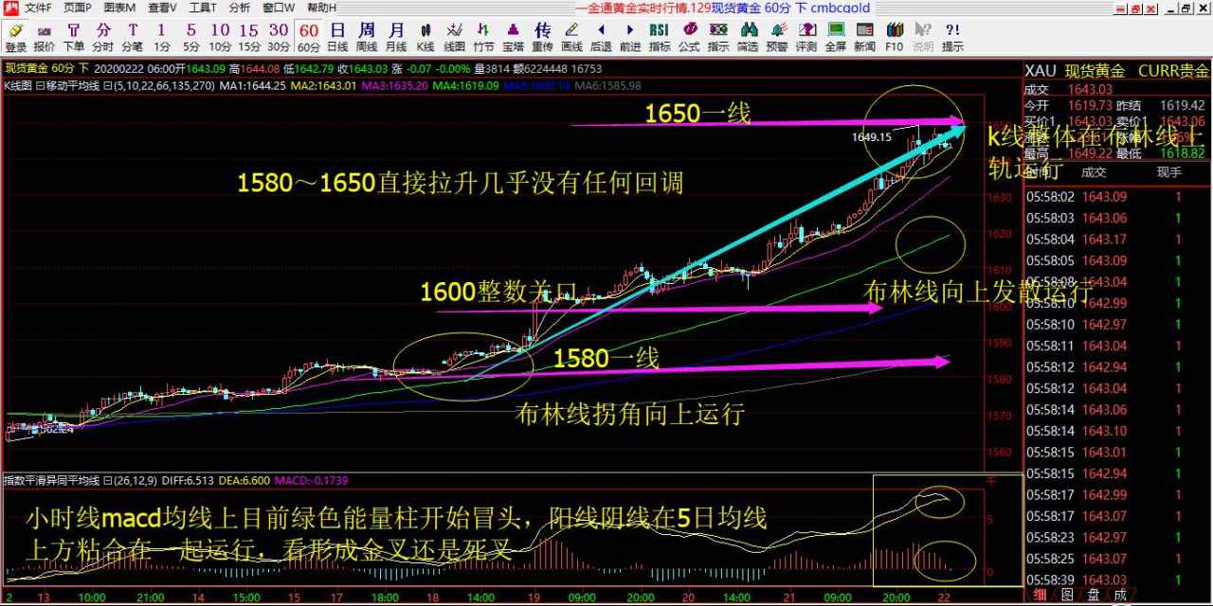The height and width of the screenshot is (606, 1213).
Task: Open the 分笔 tick-by-tick icon
Action: [133, 37]
